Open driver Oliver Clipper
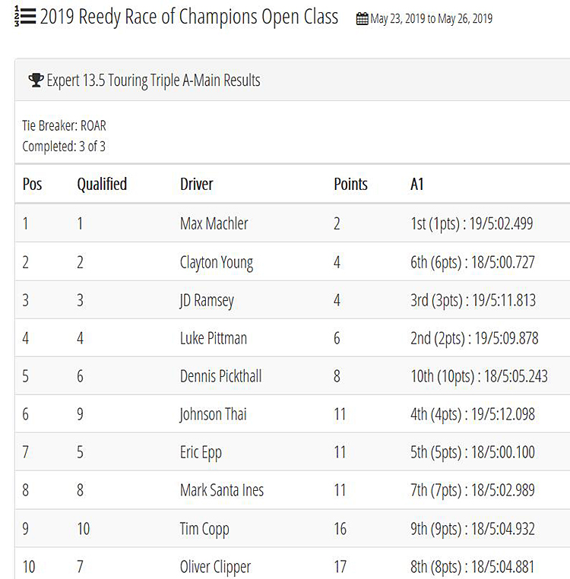 tap(215, 567)
